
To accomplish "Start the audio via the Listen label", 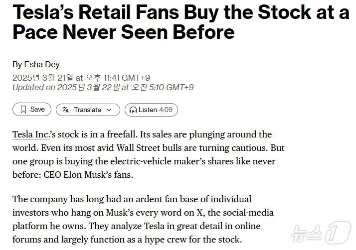I will click(x=148, y=110).
